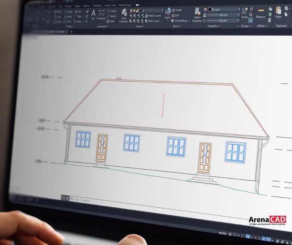Open the object color ByLayer dropdown
The image size is (292, 245).
pyautogui.click(x=239, y=9)
